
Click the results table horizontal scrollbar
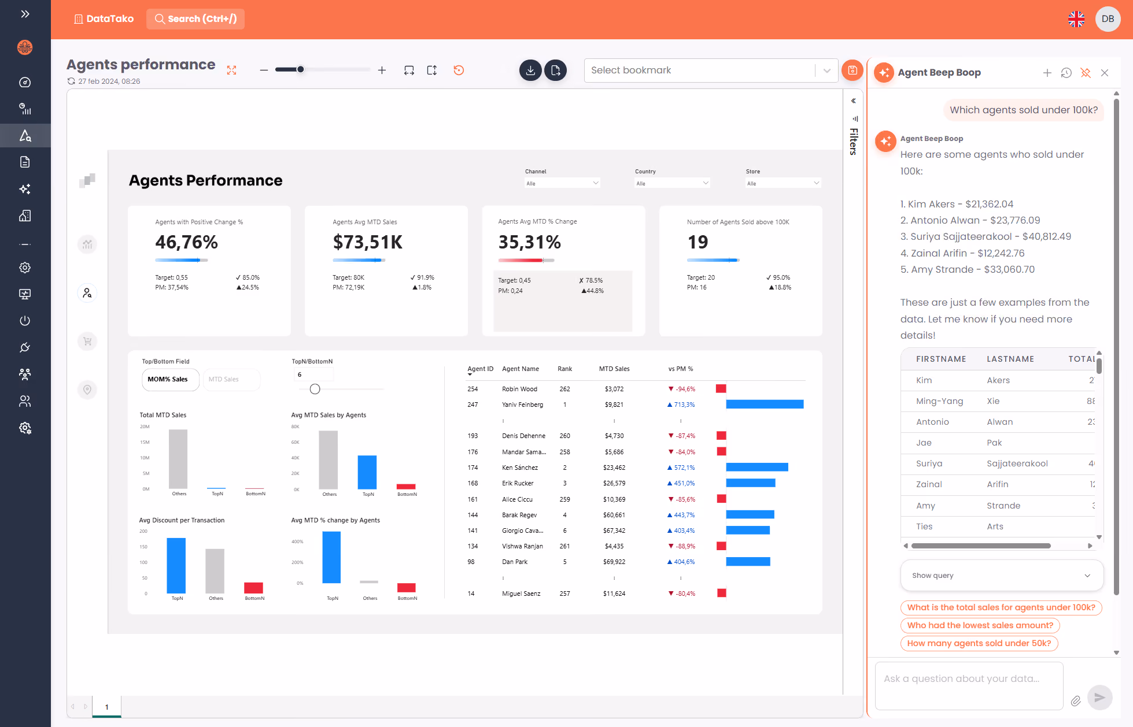pos(981,546)
